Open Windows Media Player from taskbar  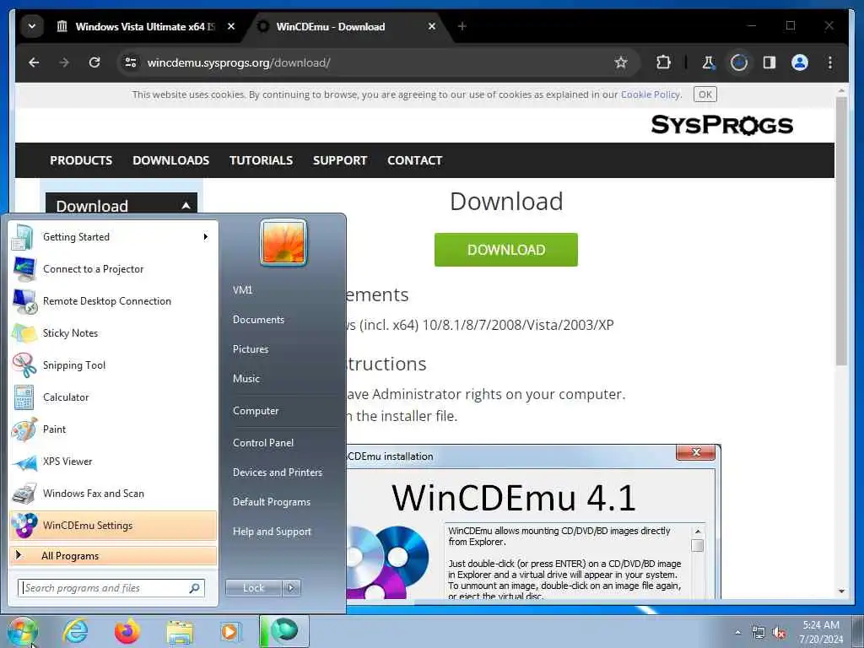coord(229,631)
